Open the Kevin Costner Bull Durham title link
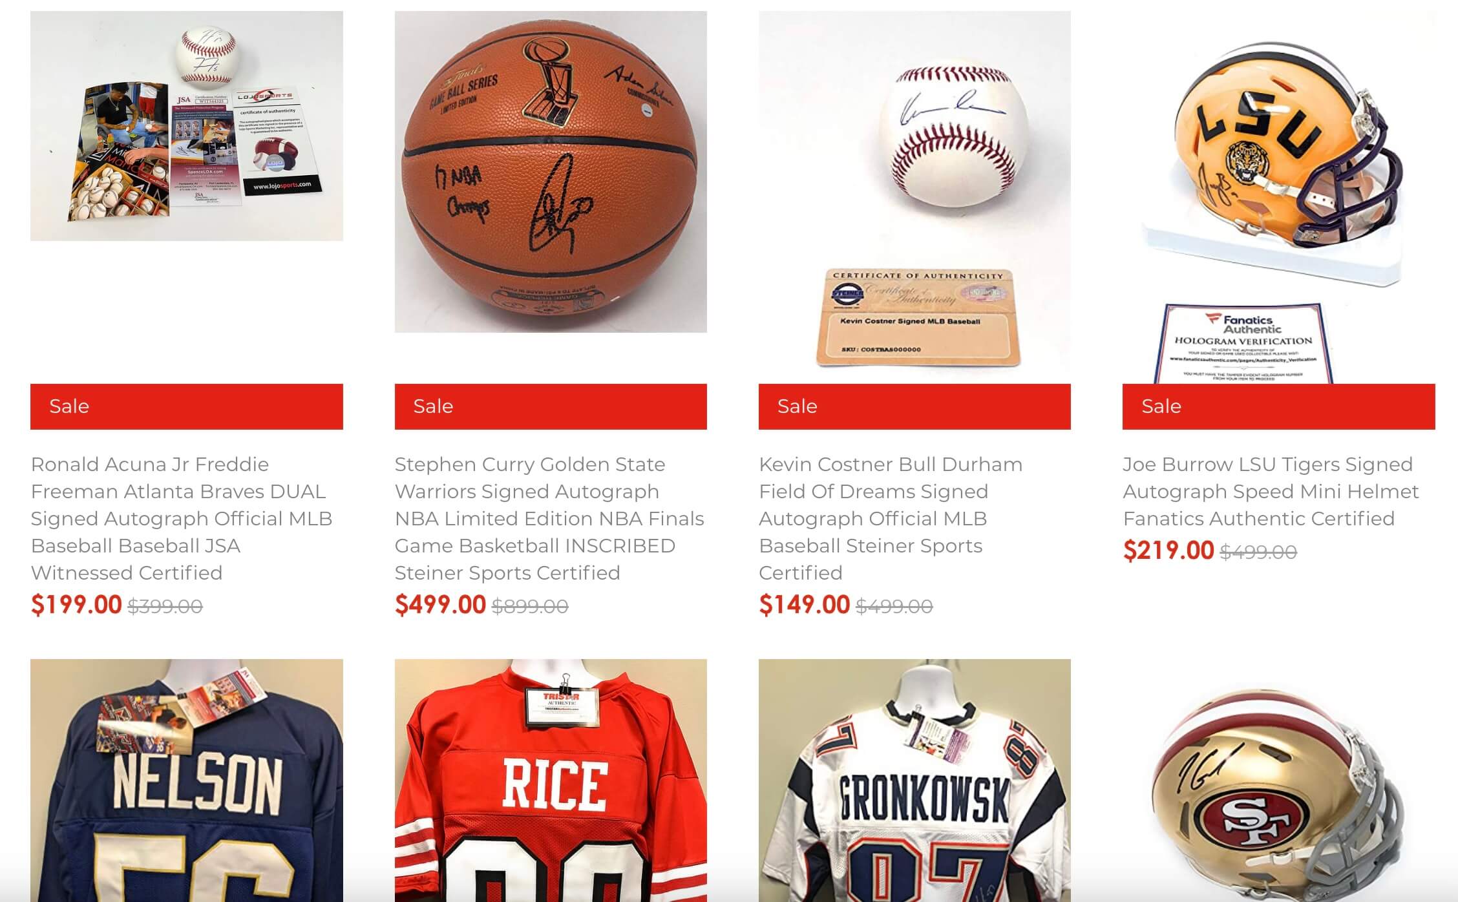This screenshot has width=1458, height=902. [x=891, y=518]
